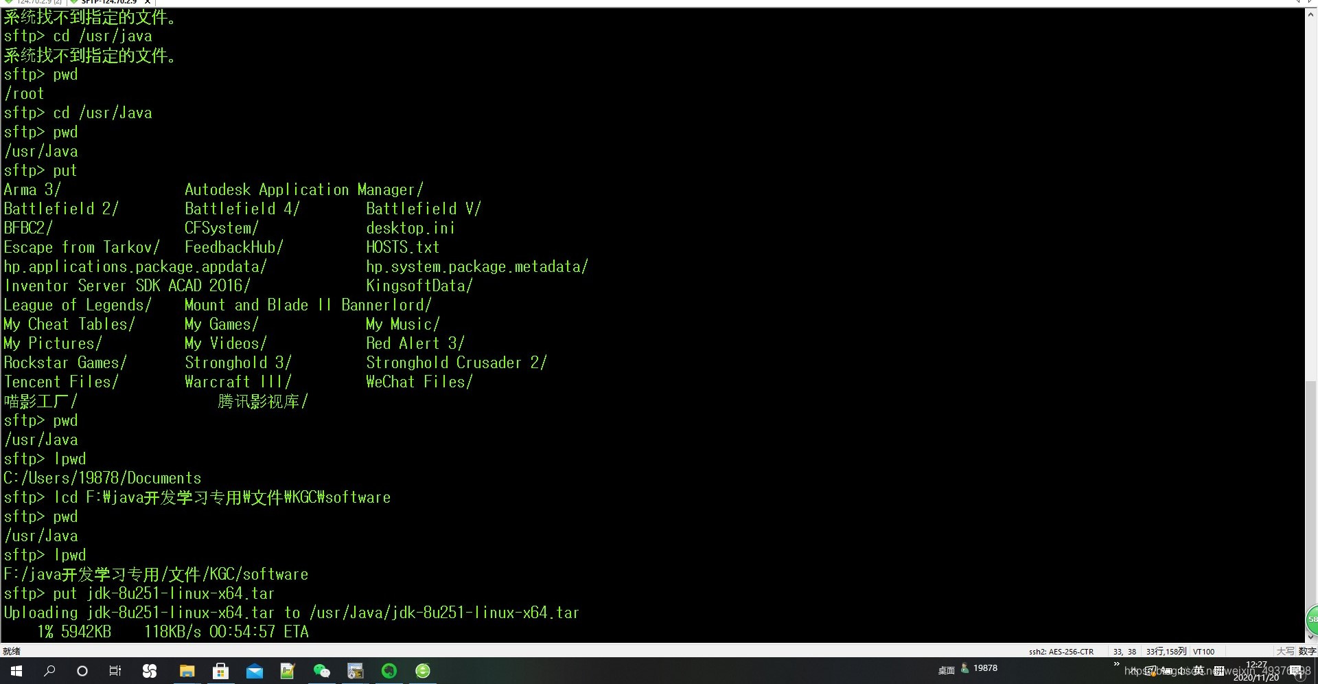Open the taskbar clock showing 12:27
Image resolution: width=1318 pixels, height=684 pixels.
coord(1256,671)
